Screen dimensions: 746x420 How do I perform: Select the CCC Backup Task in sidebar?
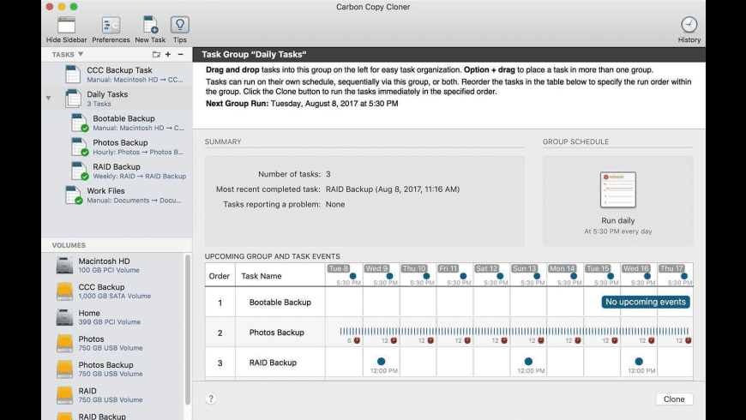[117, 75]
